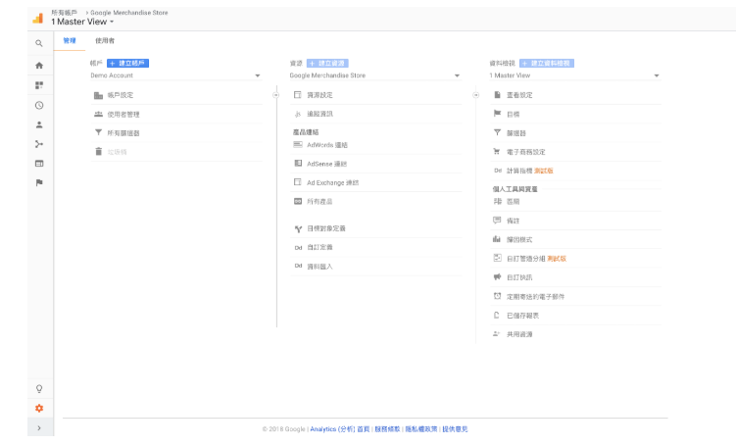Image resolution: width=736 pixels, height=445 pixels.
Task: Open the Realtime clock icon in the sidebar
Action: point(39,105)
